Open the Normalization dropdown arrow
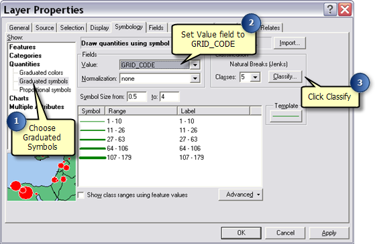Screen dimensions: 375x244 (x=195, y=78)
